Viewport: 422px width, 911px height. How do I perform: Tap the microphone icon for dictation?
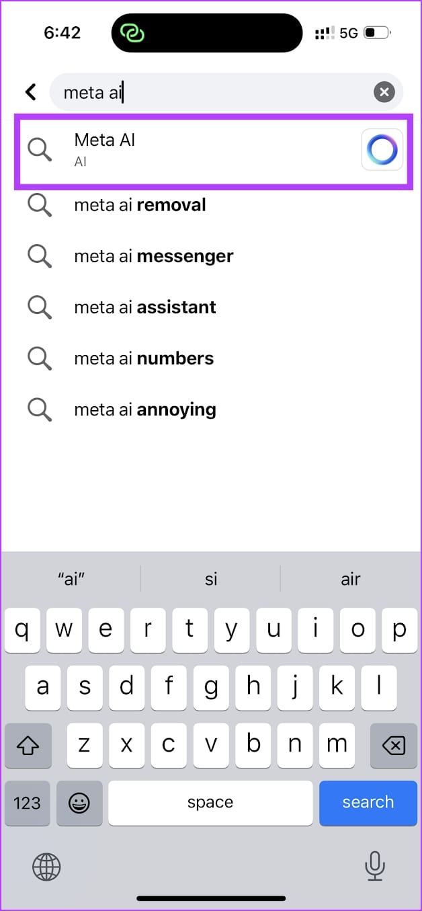tap(375, 867)
